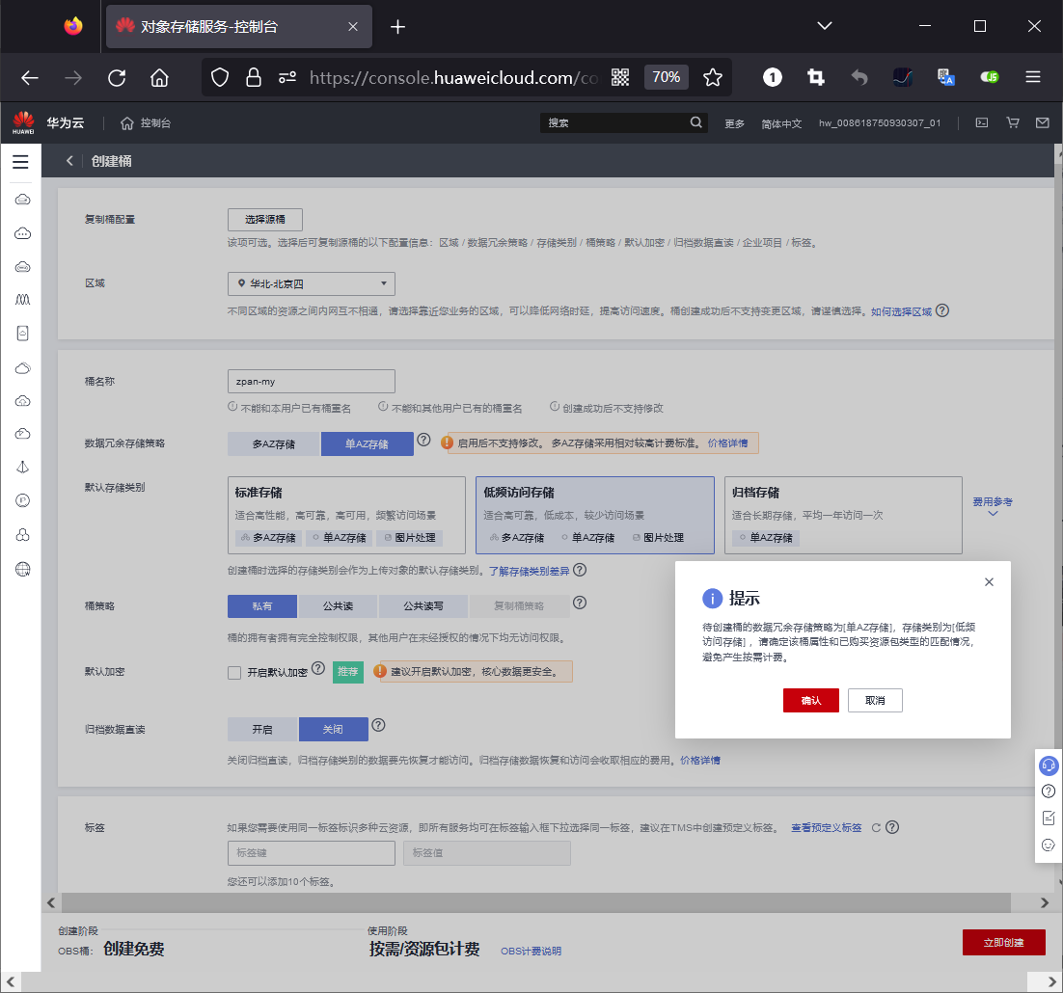The height and width of the screenshot is (993, 1063).
Task: Open the floating help question icon
Action: click(1049, 792)
